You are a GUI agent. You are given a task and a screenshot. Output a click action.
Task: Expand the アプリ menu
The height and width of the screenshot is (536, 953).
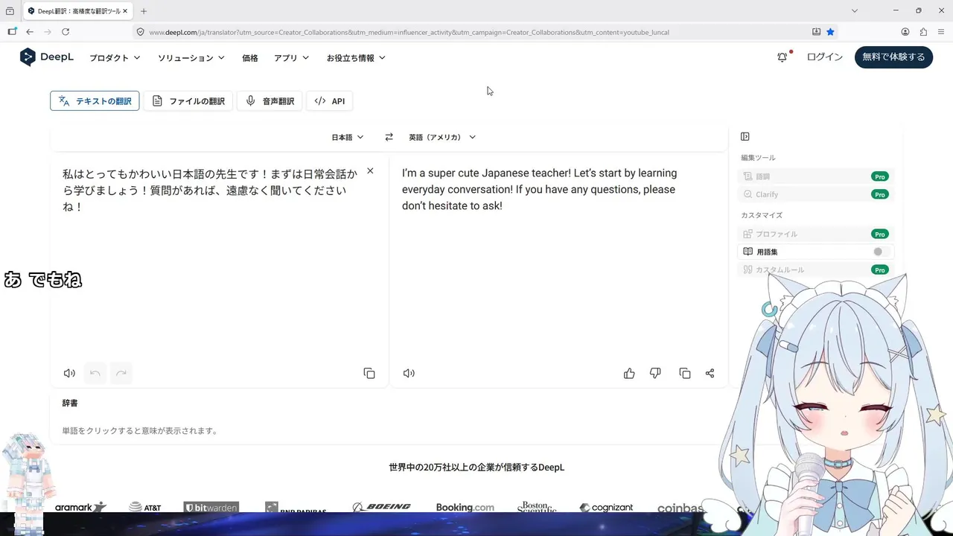(291, 57)
